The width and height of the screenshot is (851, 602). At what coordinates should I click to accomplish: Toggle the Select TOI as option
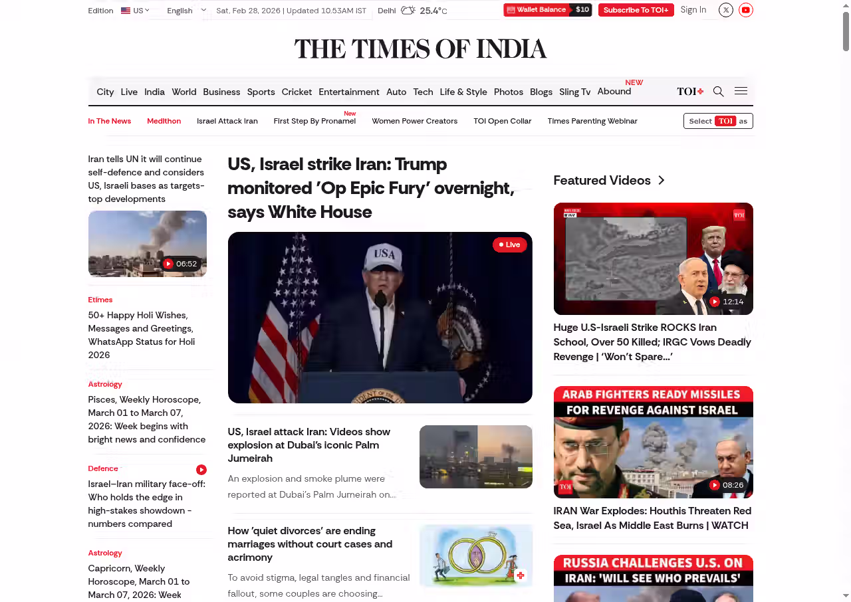point(718,121)
